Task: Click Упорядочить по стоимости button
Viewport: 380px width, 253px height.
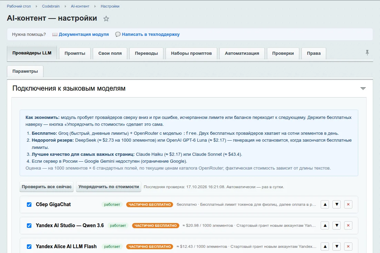Action: coord(109,187)
